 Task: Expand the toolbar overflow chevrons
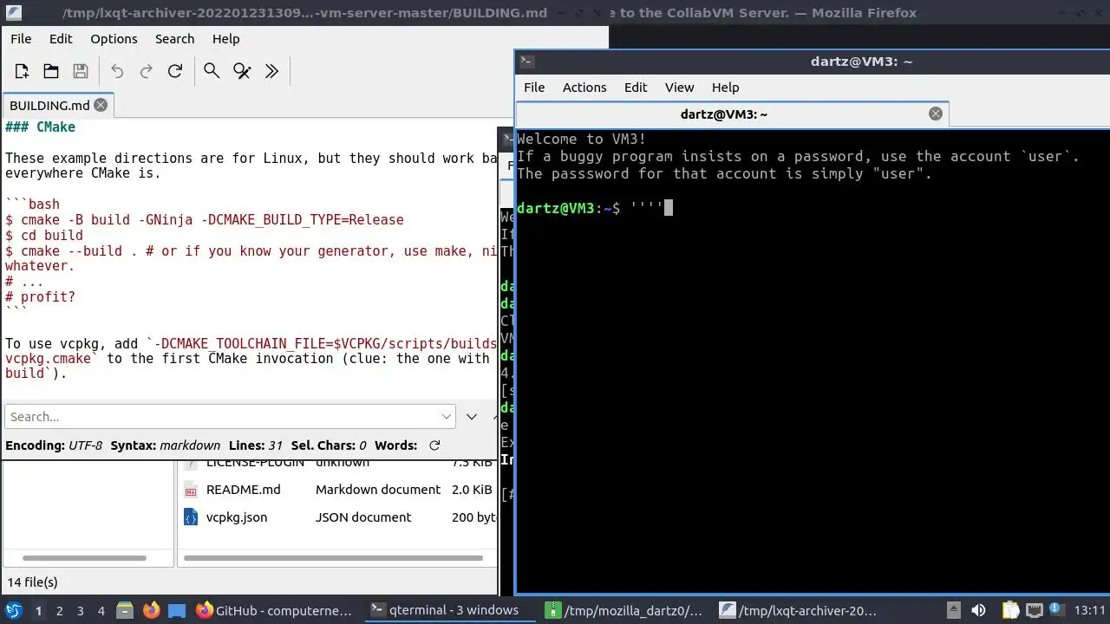tap(271, 71)
